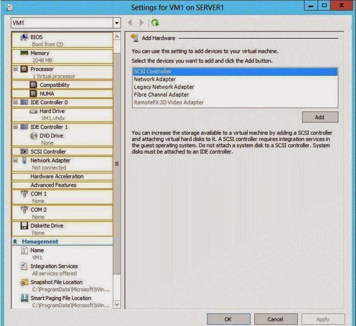This screenshot has width=356, height=326.
Task: Collapse the Network Adapter node
Action: point(16,160)
